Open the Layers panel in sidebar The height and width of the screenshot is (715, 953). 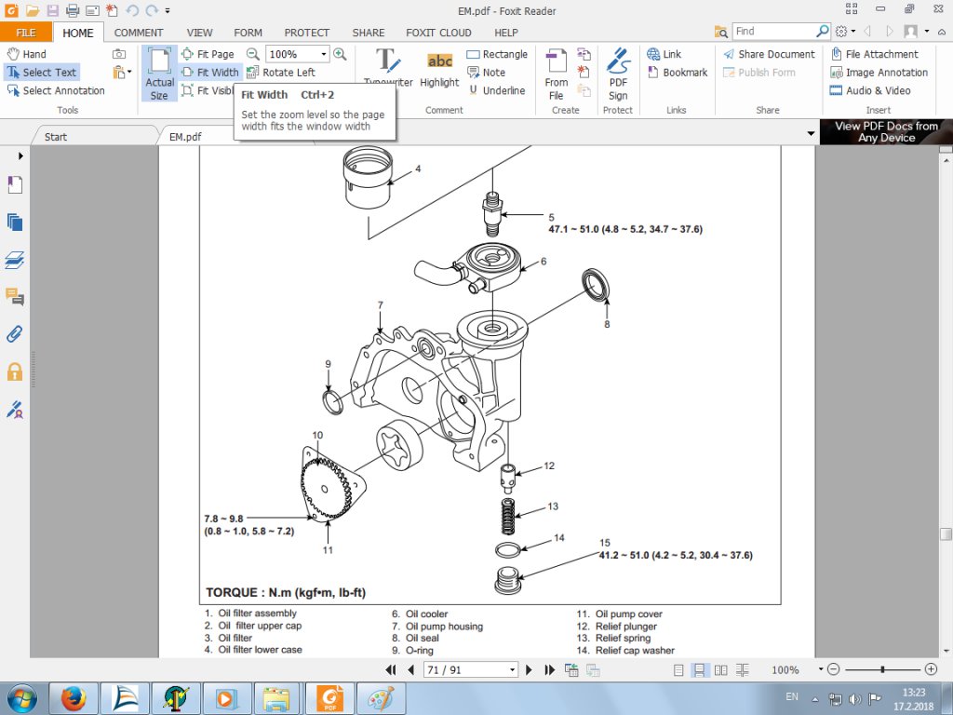pyautogui.click(x=15, y=260)
